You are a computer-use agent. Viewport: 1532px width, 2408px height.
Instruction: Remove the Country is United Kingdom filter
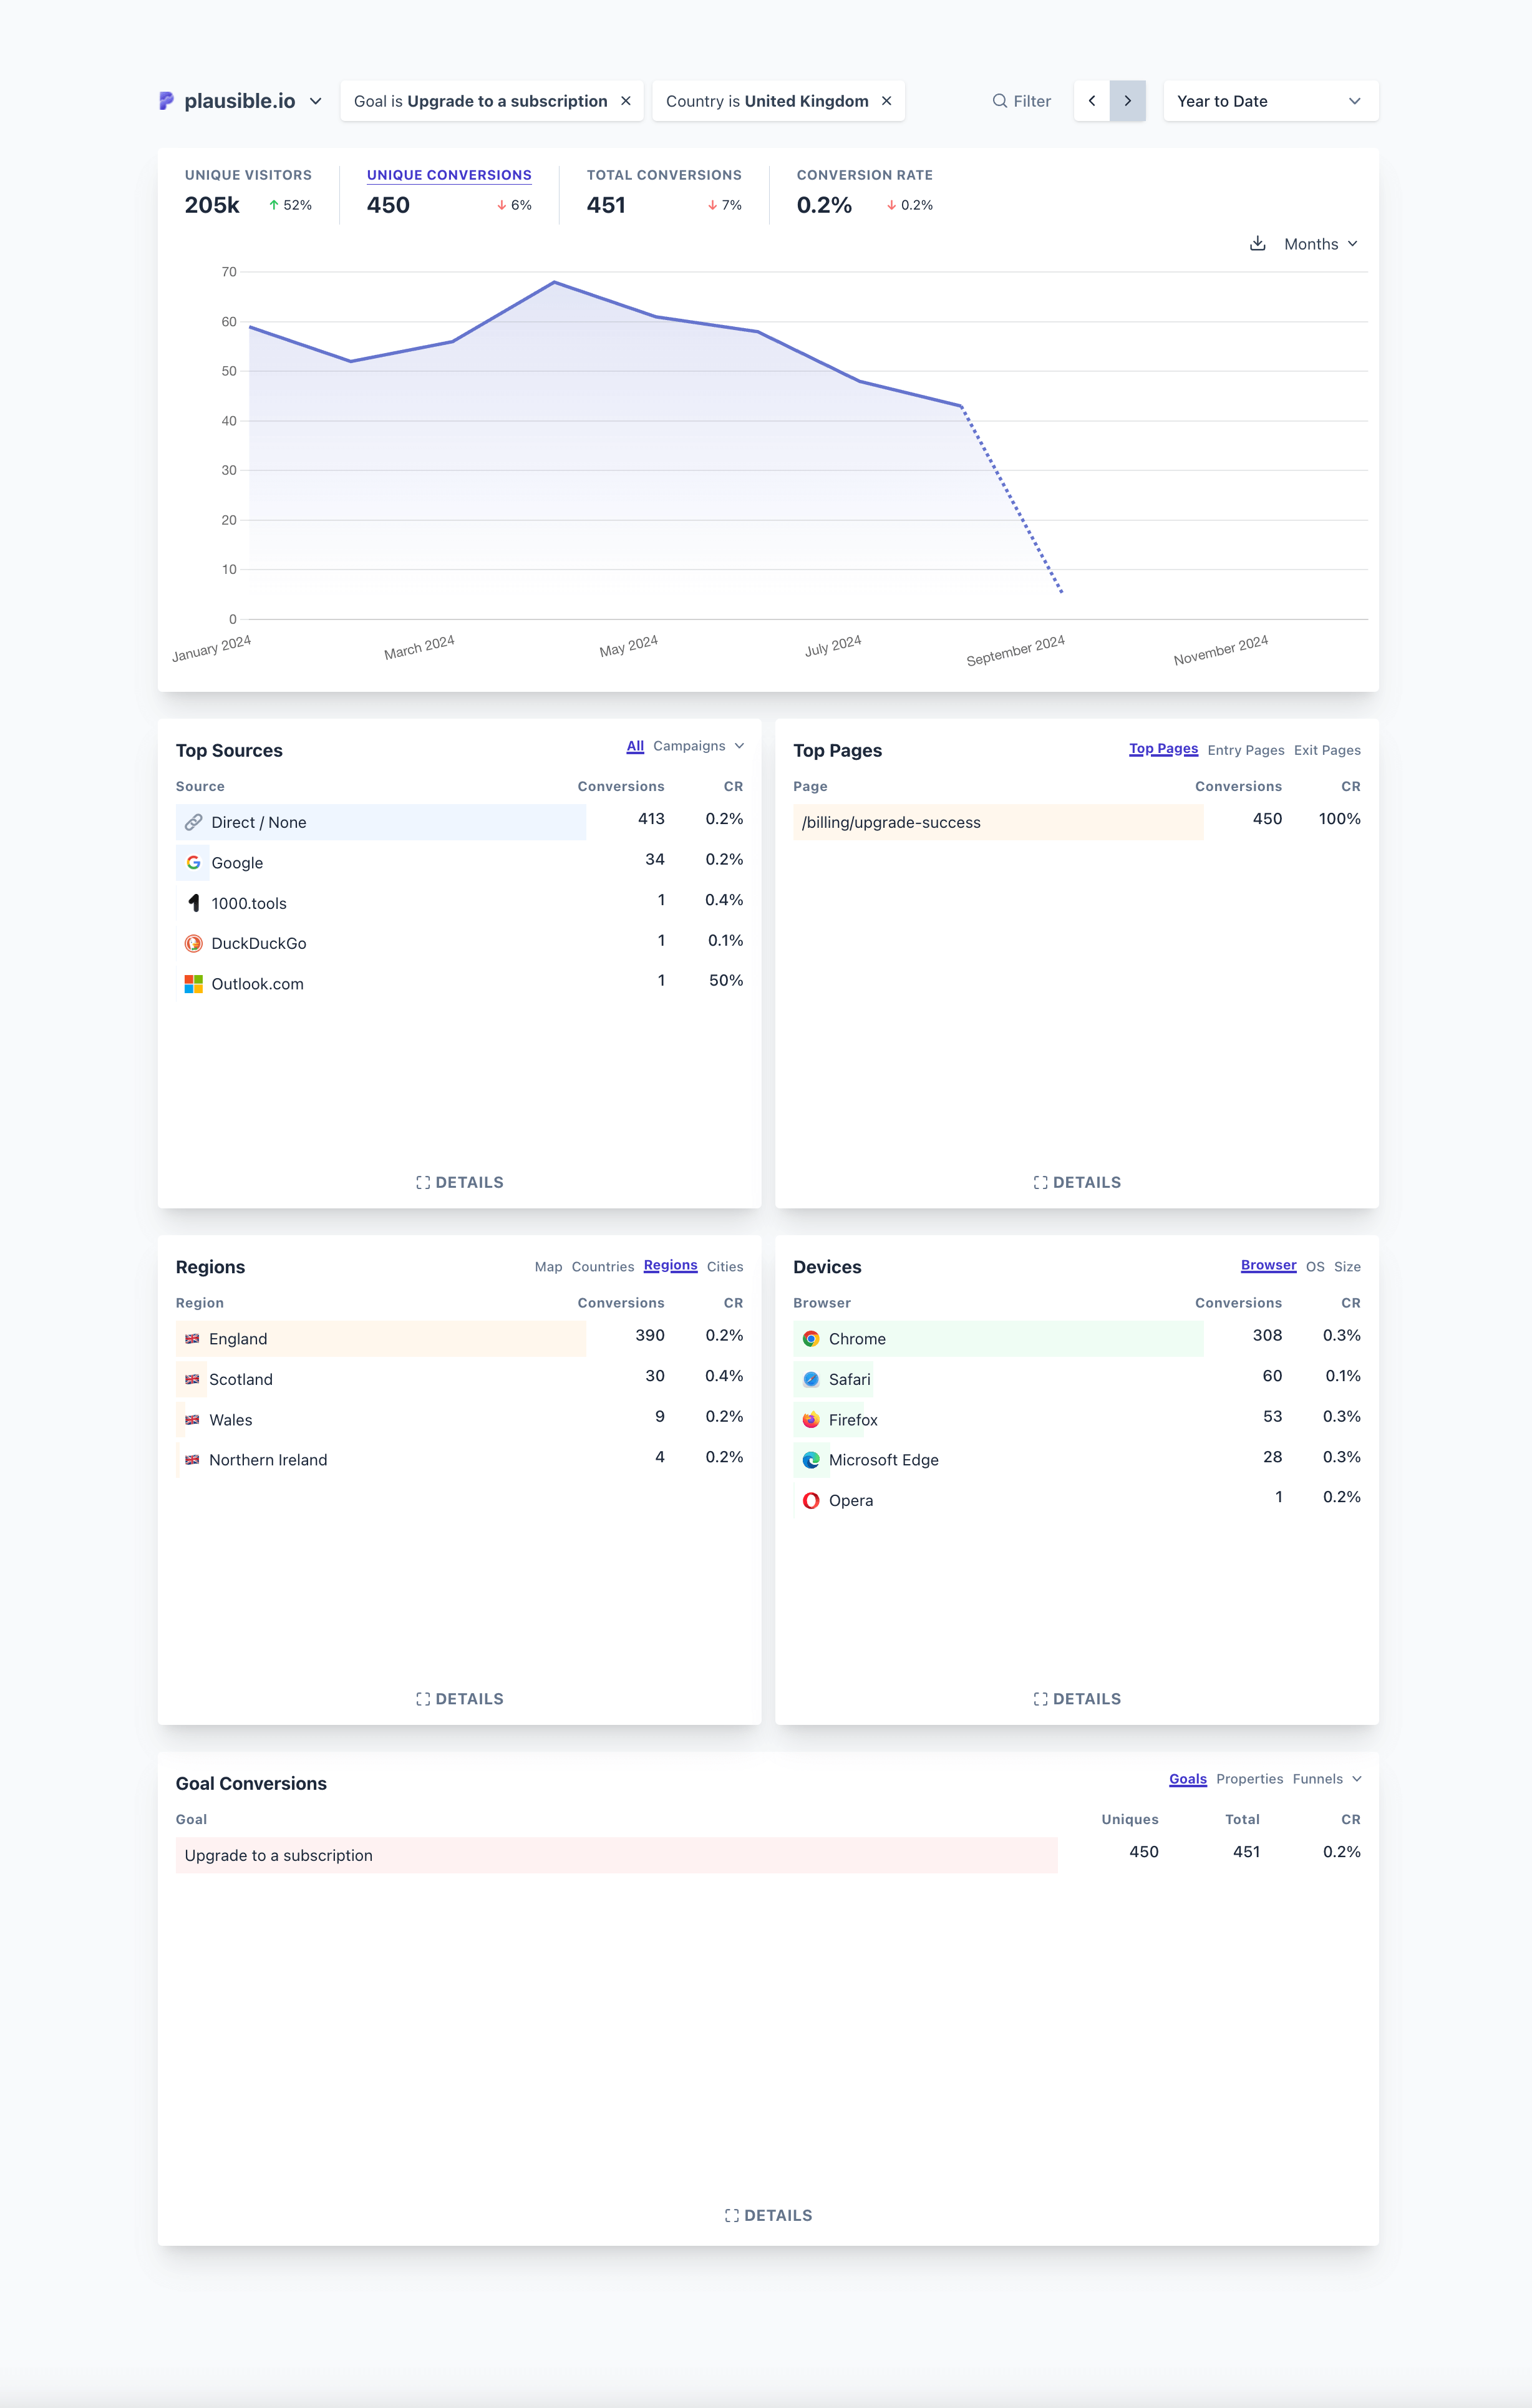(887, 101)
